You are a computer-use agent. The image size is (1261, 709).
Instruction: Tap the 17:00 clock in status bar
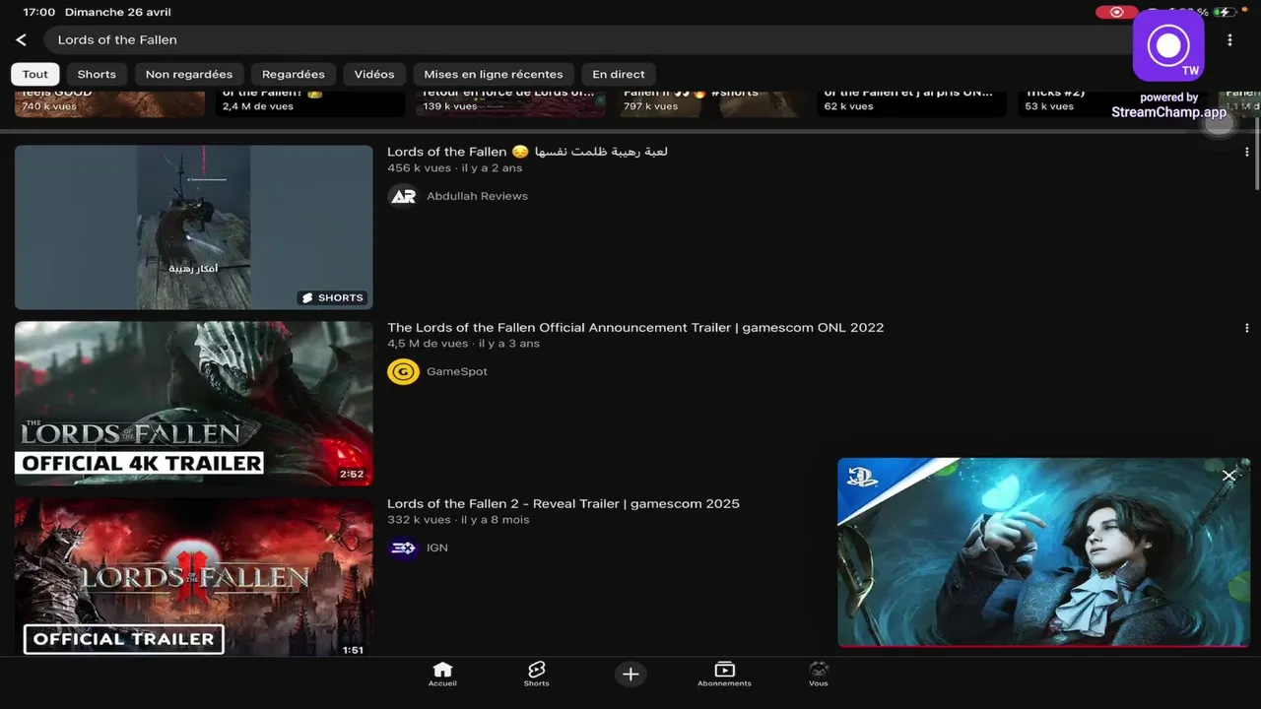click(39, 13)
